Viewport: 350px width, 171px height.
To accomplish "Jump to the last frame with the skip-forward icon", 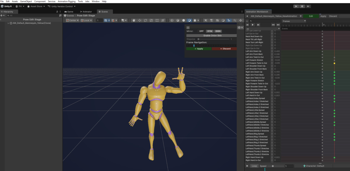I will (277, 25).
